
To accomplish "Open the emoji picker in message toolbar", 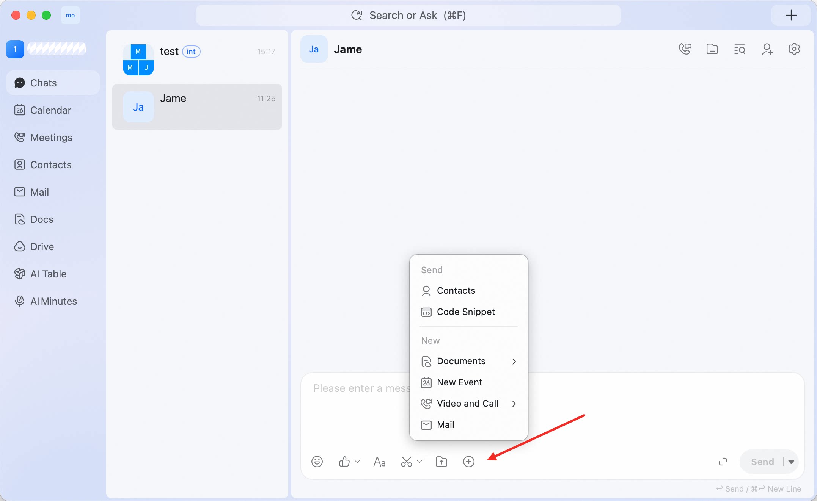I will (x=317, y=462).
